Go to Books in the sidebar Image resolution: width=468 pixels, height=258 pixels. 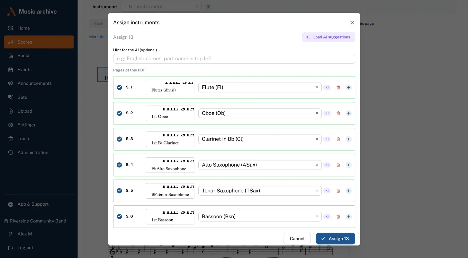click(39, 56)
